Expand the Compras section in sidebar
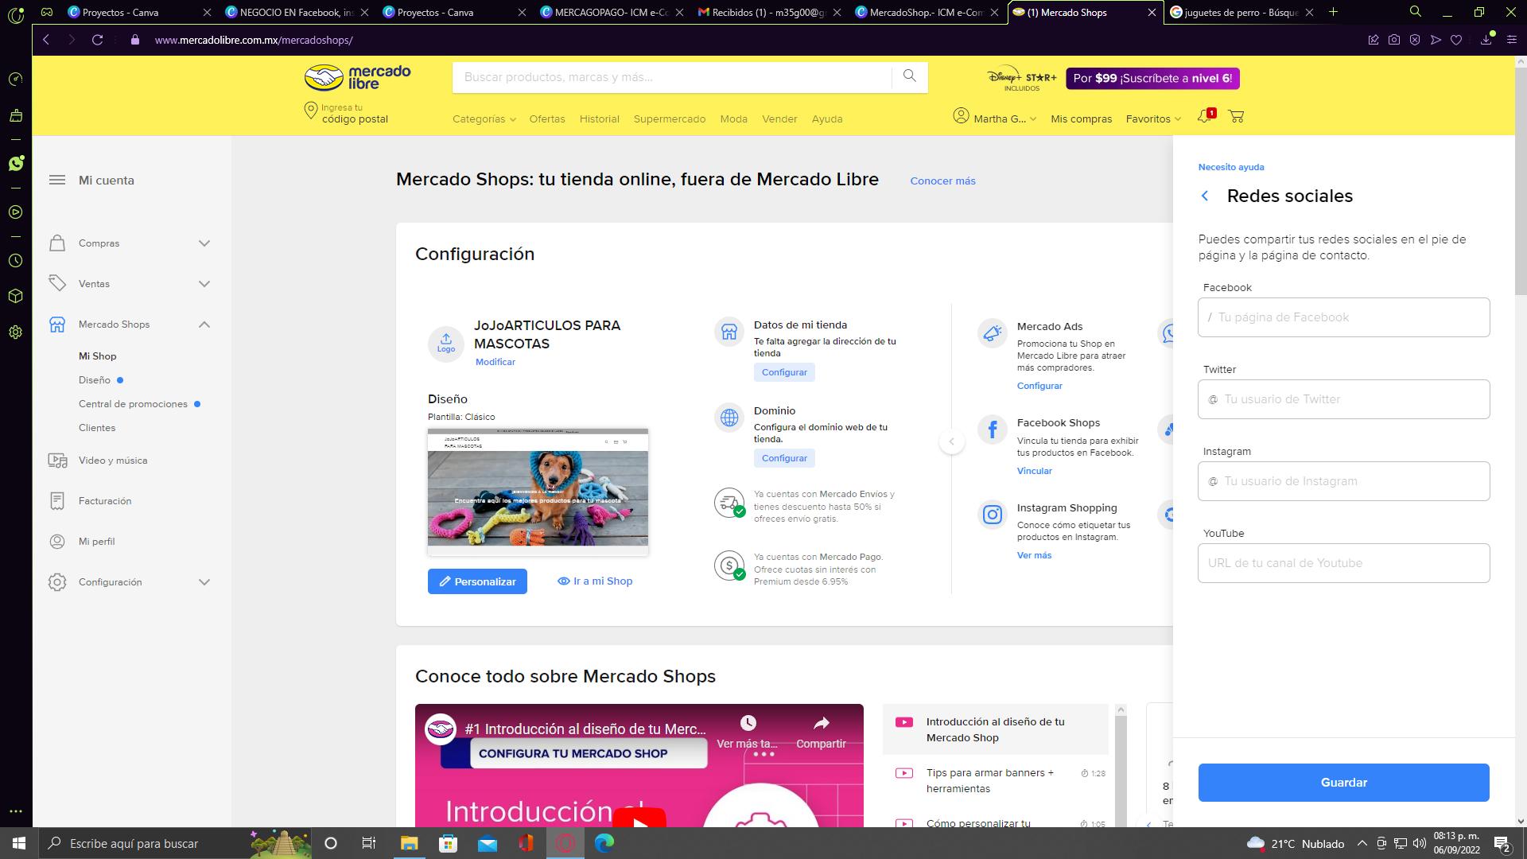The width and height of the screenshot is (1527, 859). 204,243
